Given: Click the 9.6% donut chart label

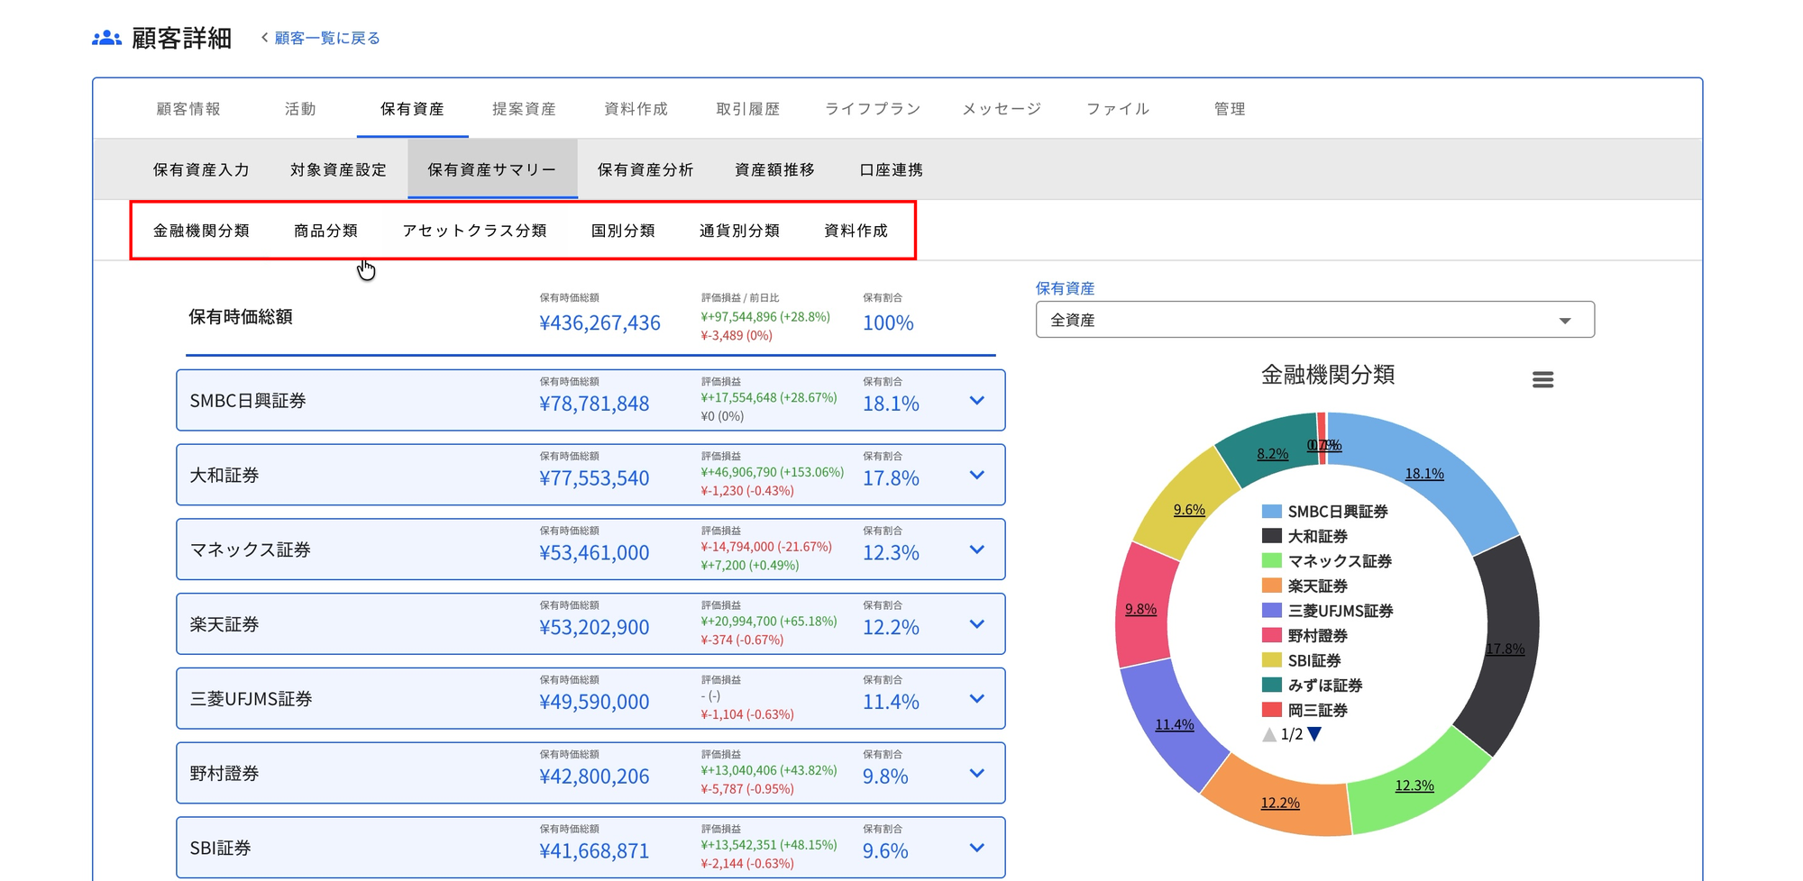Looking at the screenshot, I should tap(1189, 510).
